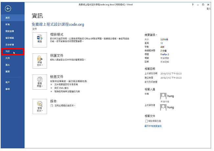Click the 相關文件 section heading
The height and width of the screenshot is (151, 214).
[x=150, y=116]
